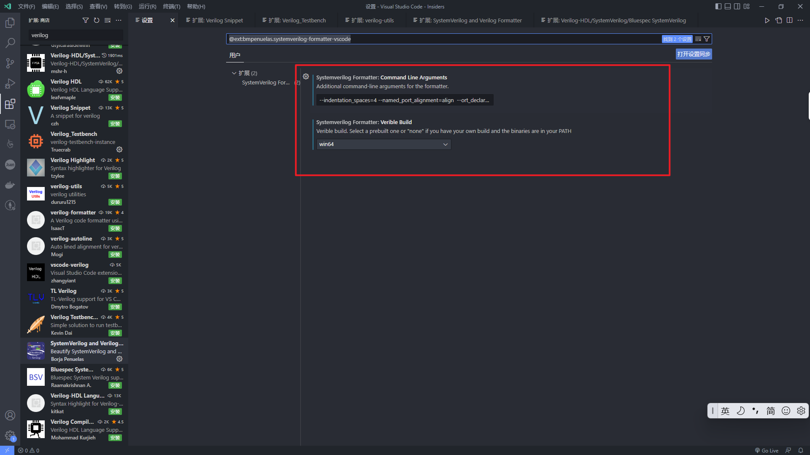Toggle the sidebar visibility layout control
This screenshot has height=455, width=810.
pyautogui.click(x=718, y=6)
